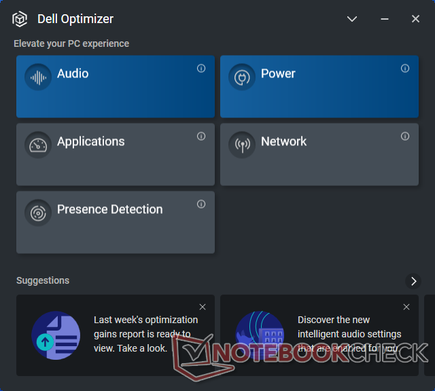The height and width of the screenshot is (391, 435).
Task: Open last week's optimization gains report text
Action: 145,334
